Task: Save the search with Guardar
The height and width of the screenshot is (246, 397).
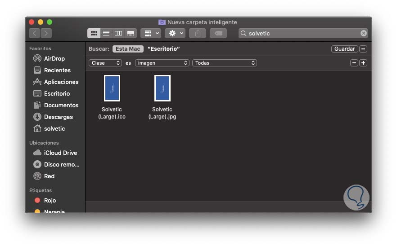Action: 344,49
